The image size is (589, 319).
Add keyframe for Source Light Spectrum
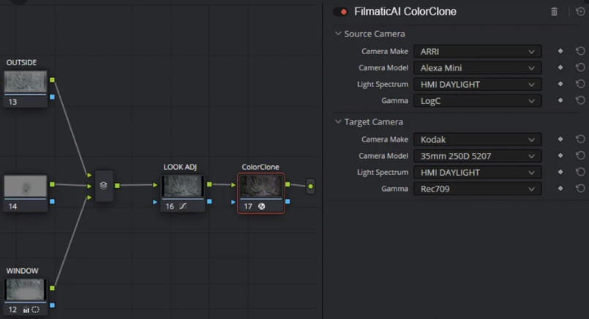click(x=560, y=84)
